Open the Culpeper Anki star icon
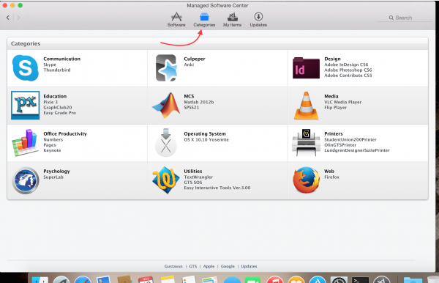 [166, 68]
